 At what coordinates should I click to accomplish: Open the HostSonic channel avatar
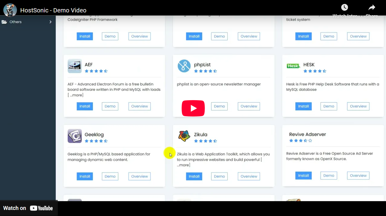tap(10, 10)
